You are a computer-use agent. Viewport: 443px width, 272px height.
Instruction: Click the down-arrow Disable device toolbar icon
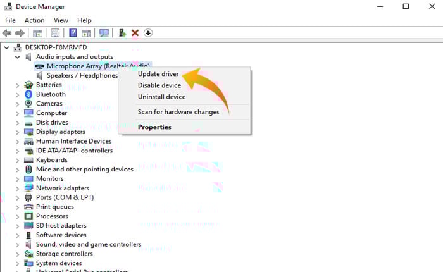(x=148, y=33)
